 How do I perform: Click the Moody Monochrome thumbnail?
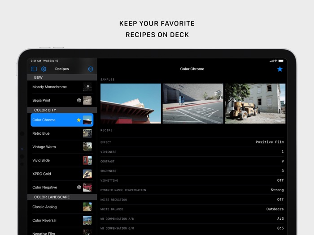click(x=87, y=87)
